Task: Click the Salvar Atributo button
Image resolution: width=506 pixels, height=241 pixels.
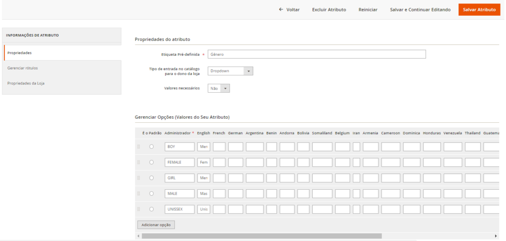Action: [479, 10]
